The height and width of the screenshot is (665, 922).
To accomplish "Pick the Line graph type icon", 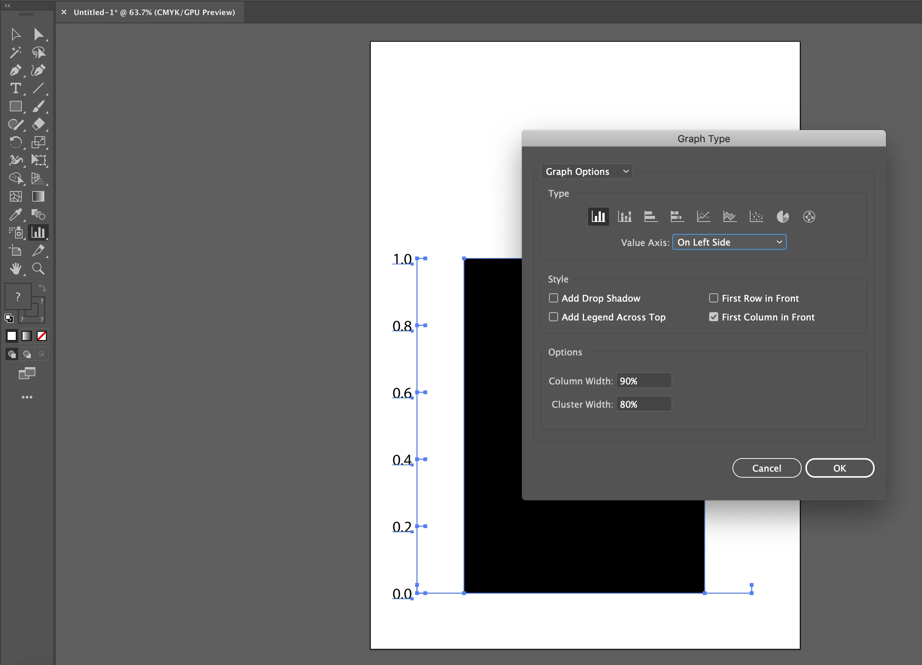I will point(703,217).
